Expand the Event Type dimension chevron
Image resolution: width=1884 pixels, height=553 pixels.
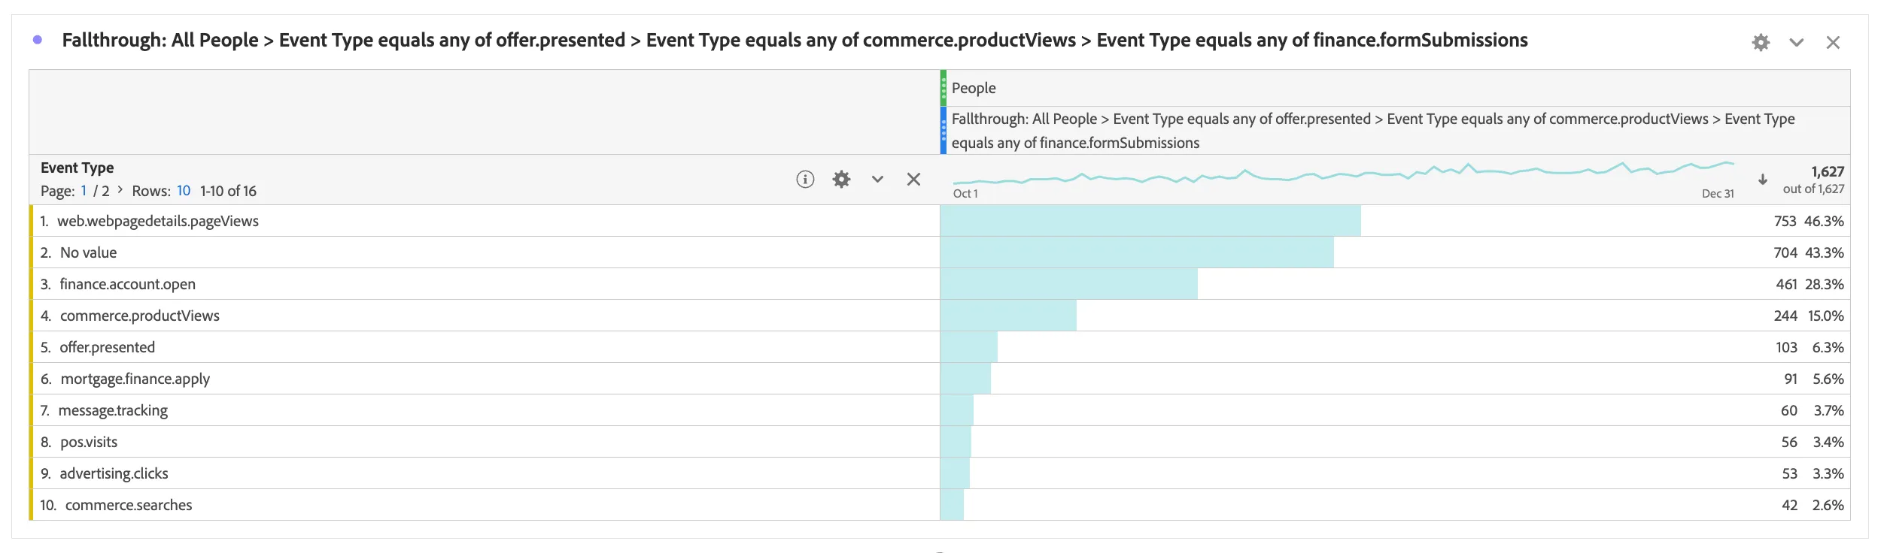point(877,179)
